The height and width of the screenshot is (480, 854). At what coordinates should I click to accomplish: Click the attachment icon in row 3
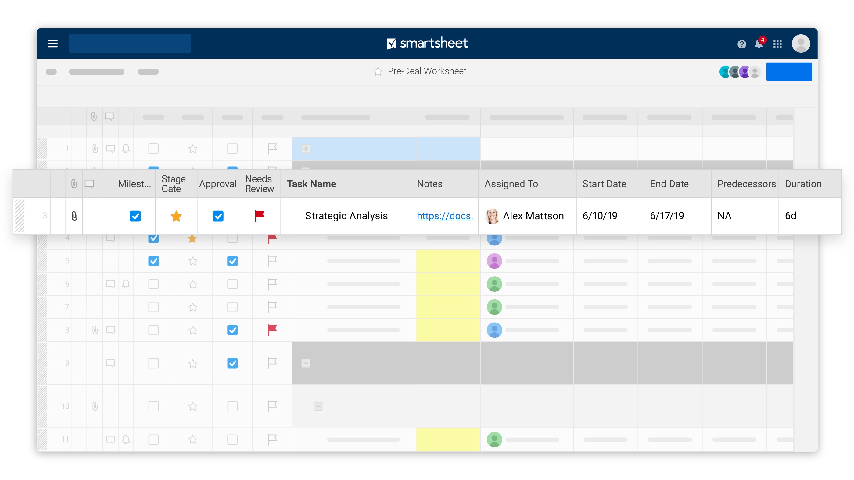[x=74, y=216]
